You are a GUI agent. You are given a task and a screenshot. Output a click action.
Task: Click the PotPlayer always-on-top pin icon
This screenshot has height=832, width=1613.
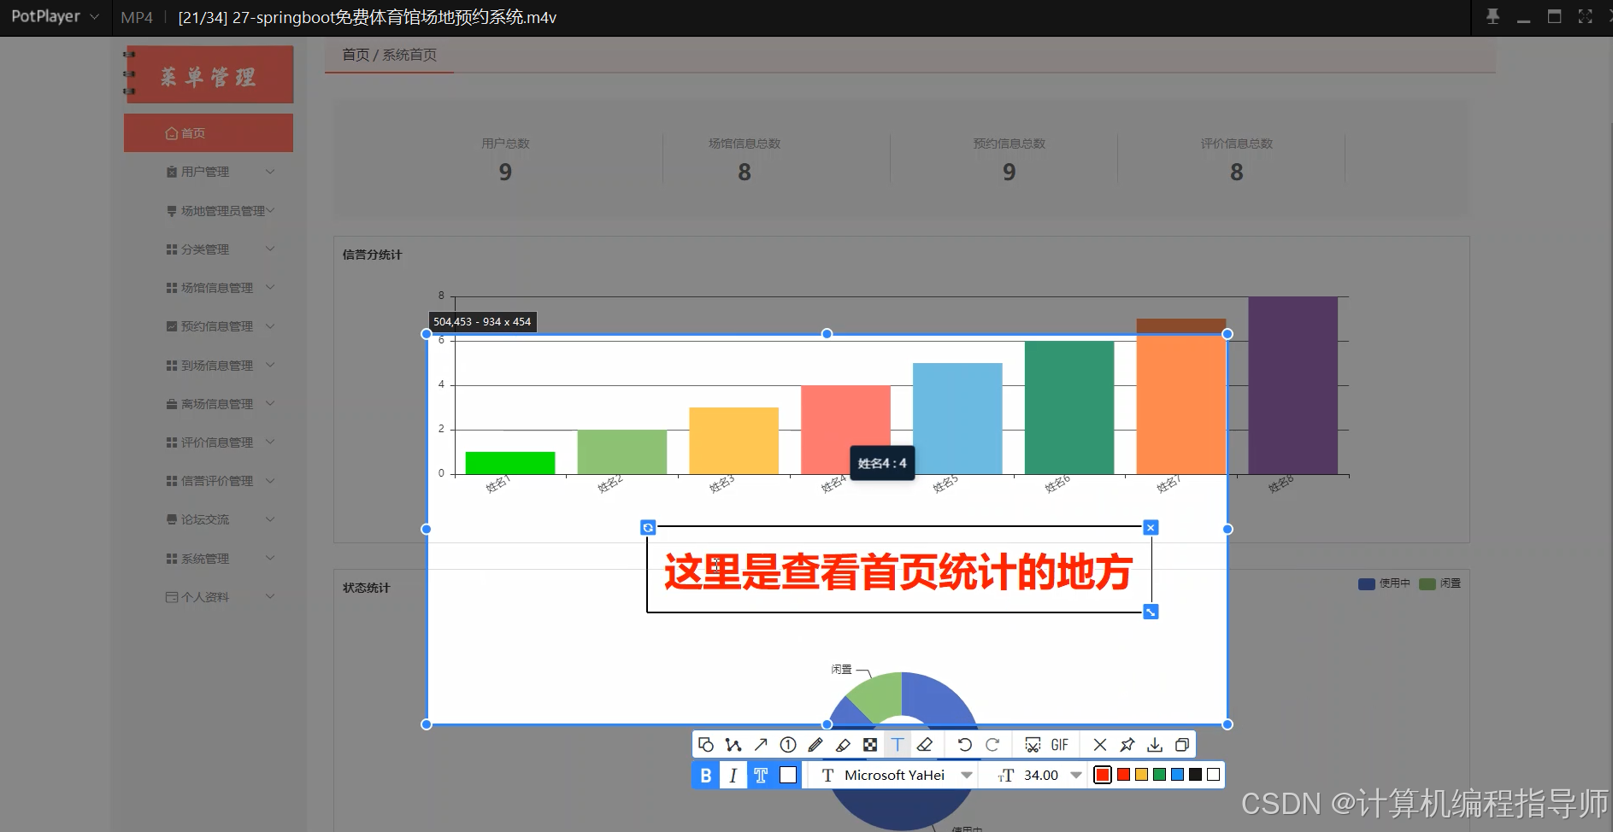[1493, 16]
